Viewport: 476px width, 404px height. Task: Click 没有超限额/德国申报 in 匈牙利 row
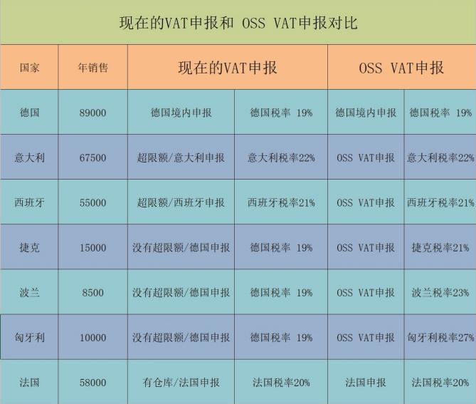click(x=181, y=337)
